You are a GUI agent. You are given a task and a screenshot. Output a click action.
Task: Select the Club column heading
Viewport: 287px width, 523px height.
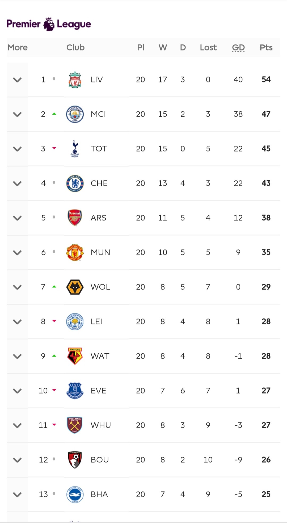(x=75, y=48)
